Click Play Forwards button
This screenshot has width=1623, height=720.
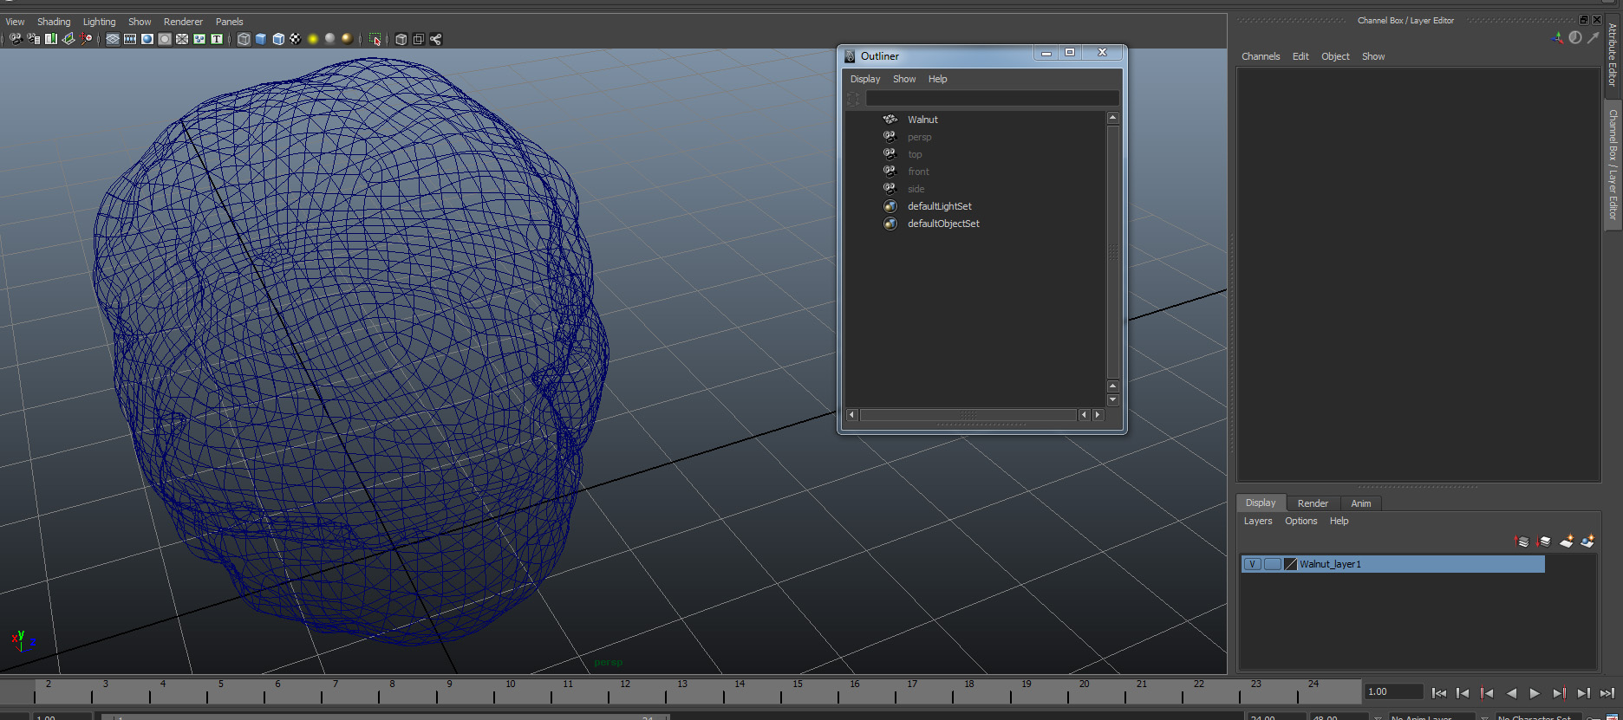point(1535,693)
